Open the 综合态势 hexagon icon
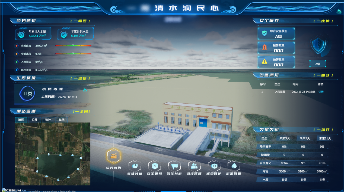This screenshot has height=192, width=344. pyautogui.click(x=113, y=156)
